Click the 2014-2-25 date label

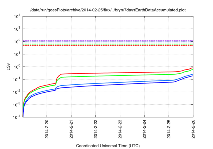point(169,129)
